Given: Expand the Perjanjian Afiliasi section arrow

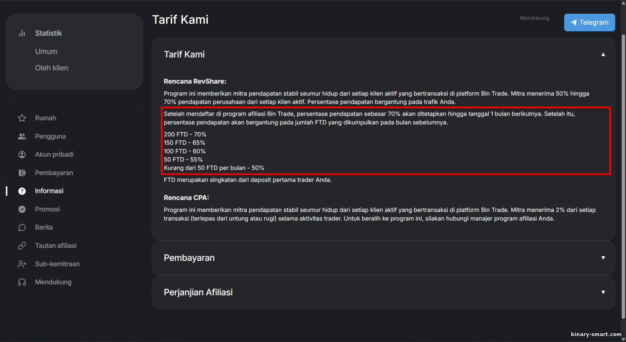Looking at the screenshot, I should click(603, 292).
